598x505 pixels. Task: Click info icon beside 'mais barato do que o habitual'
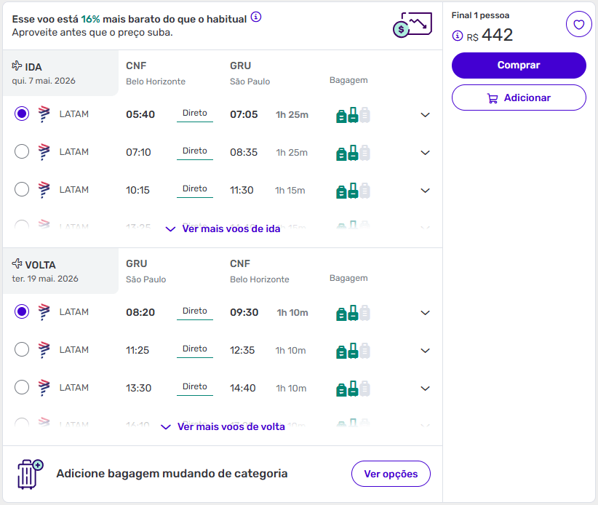point(256,18)
